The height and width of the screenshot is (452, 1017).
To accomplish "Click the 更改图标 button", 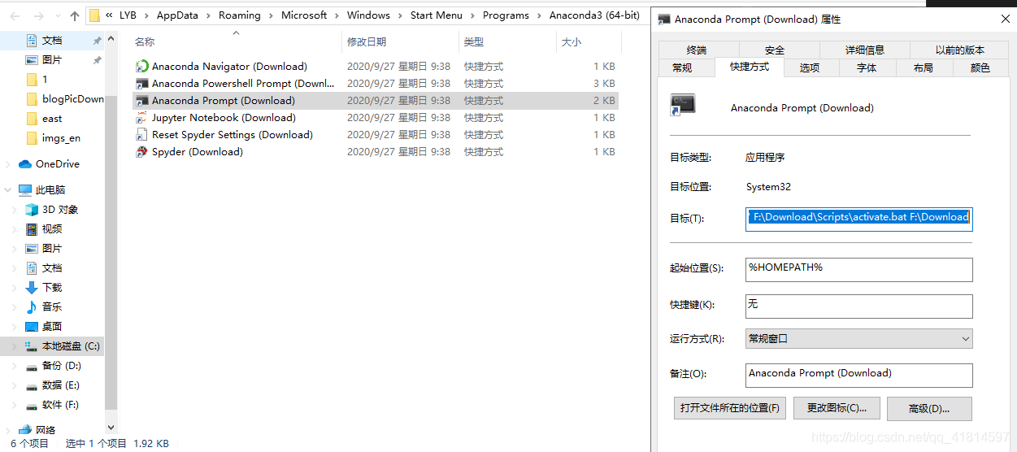I will point(837,408).
